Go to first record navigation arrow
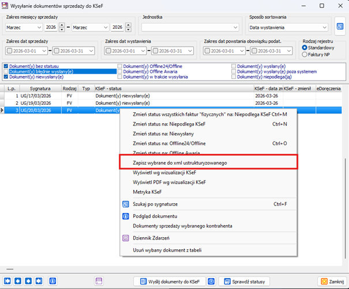This screenshot has width=349, height=289. (x=7, y=281)
